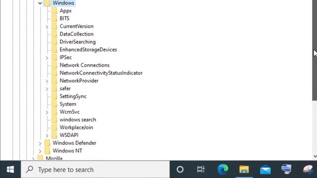This screenshot has width=317, height=178.
Task: Click the Appx folder icon
Action: click(x=54, y=11)
